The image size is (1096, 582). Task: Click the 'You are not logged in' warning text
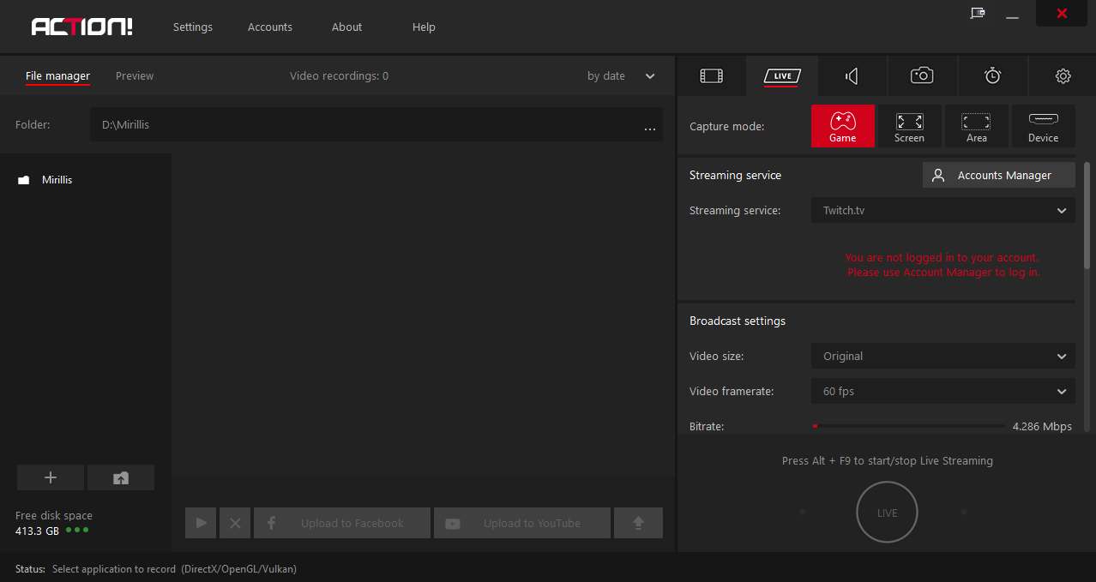pyautogui.click(x=942, y=265)
